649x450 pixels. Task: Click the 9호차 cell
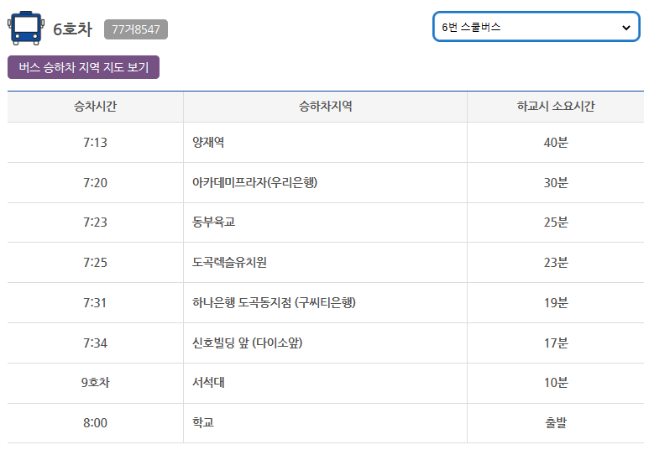(x=95, y=383)
